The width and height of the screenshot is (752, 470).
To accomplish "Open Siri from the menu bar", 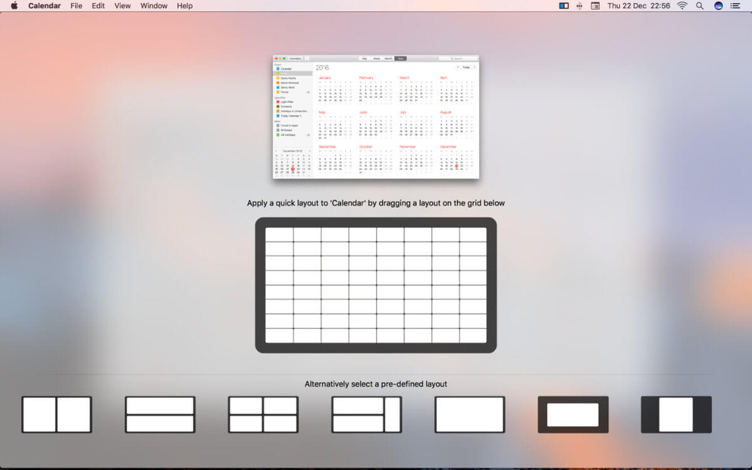I will click(x=718, y=6).
